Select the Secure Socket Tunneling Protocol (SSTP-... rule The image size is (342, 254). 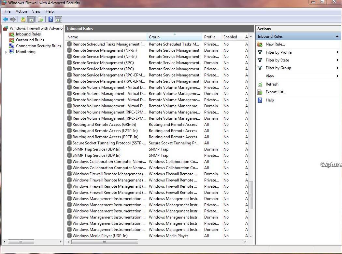pos(109,143)
